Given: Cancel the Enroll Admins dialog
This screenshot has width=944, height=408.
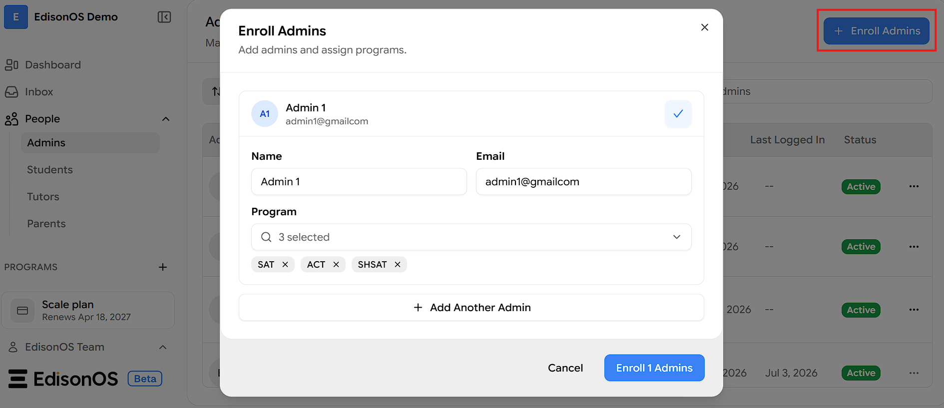Looking at the screenshot, I should tap(565, 368).
